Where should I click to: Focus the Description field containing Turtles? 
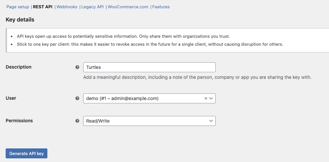149,67
